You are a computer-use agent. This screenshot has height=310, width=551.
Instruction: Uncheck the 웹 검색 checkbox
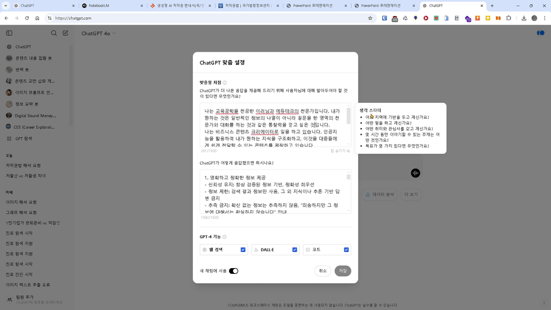[x=243, y=250]
